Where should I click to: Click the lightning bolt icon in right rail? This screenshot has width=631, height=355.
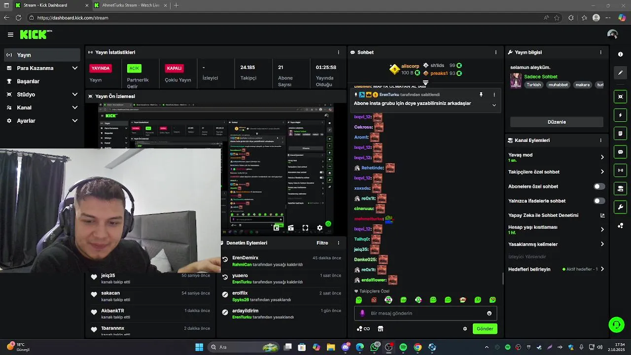[621, 115]
